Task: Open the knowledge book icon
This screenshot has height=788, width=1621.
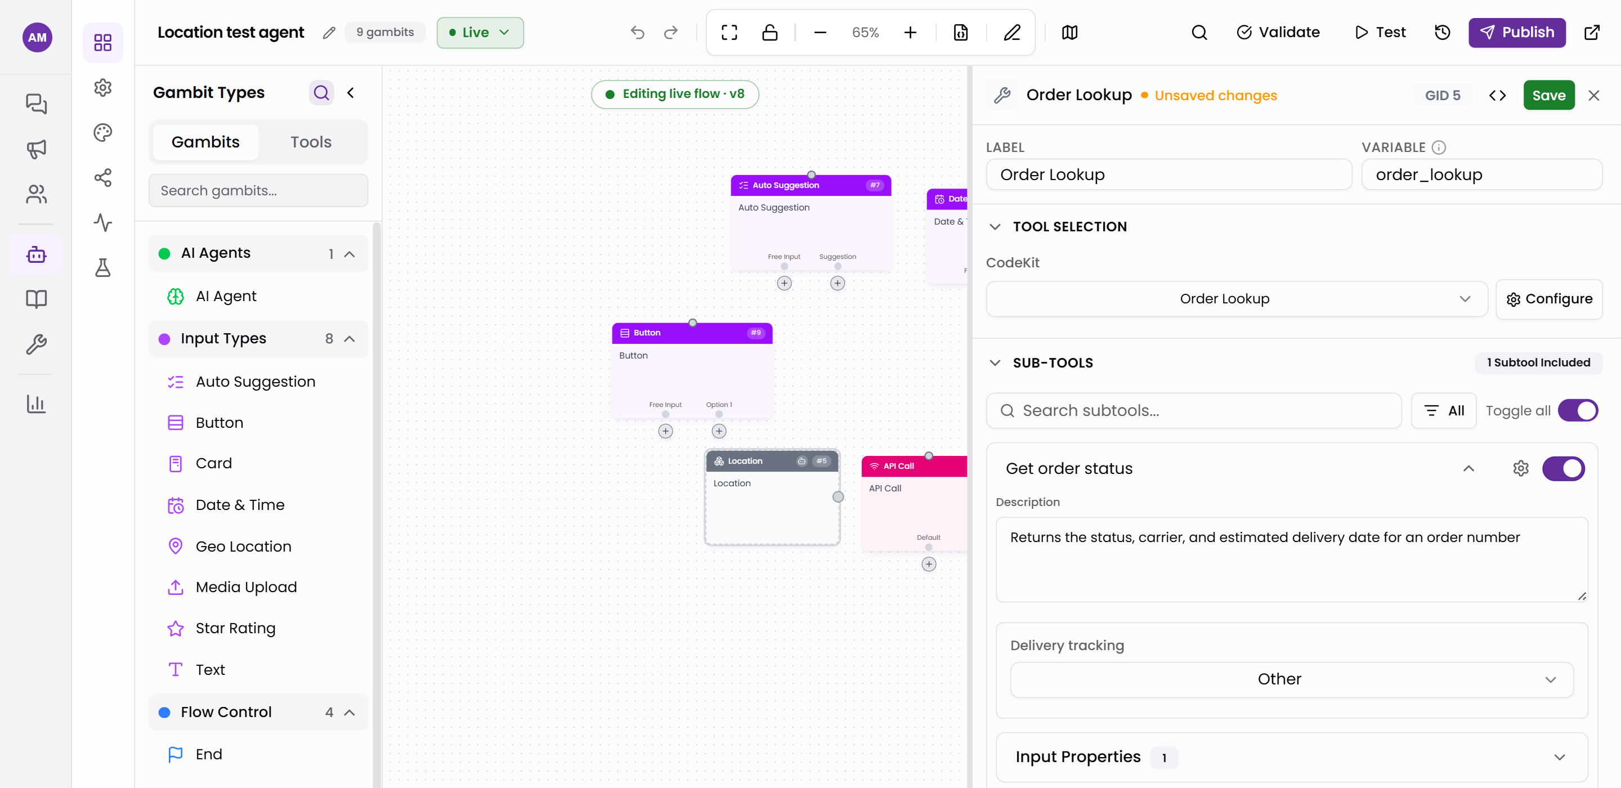Action: click(36, 299)
